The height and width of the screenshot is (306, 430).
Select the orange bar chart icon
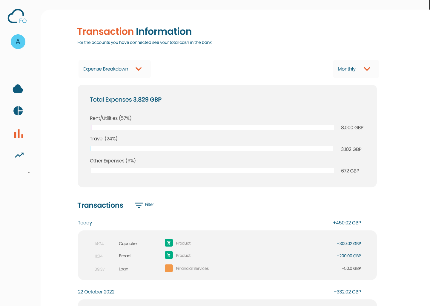click(19, 134)
